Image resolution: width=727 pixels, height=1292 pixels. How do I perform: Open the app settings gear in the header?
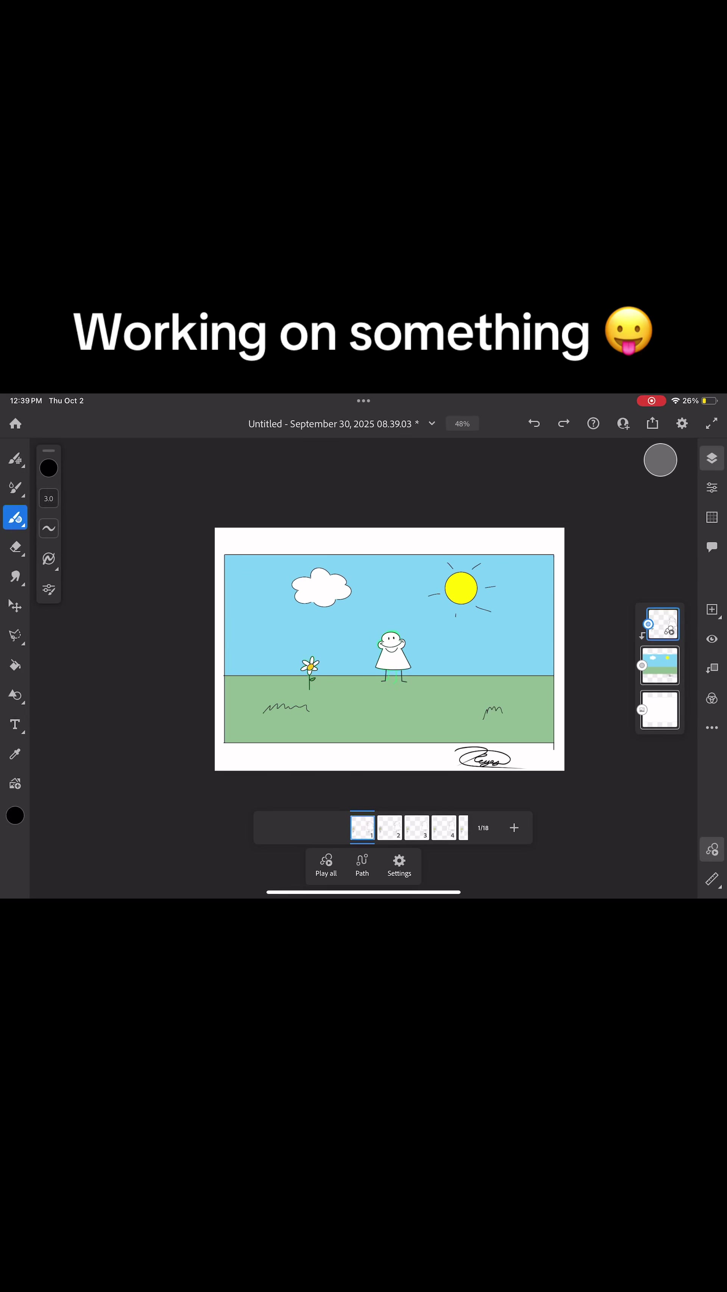pyautogui.click(x=682, y=423)
